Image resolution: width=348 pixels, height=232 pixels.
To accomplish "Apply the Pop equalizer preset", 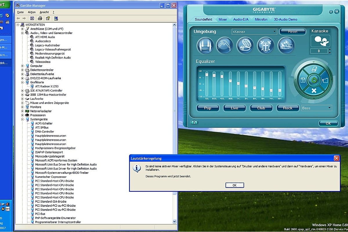I will coord(208,108).
